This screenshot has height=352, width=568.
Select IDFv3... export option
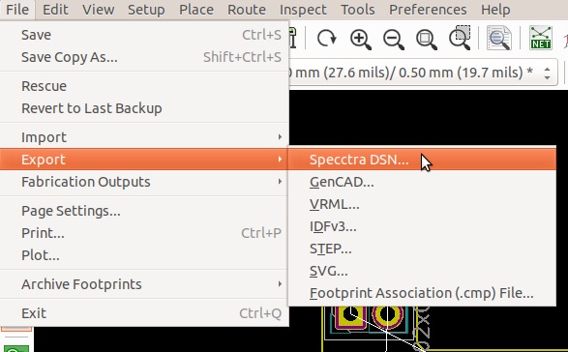point(422,226)
